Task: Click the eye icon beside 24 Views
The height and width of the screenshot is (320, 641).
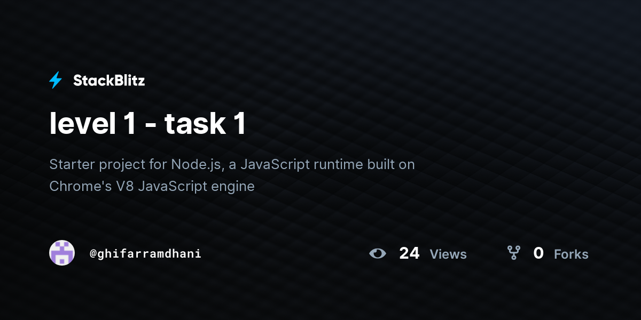Action: click(x=378, y=253)
